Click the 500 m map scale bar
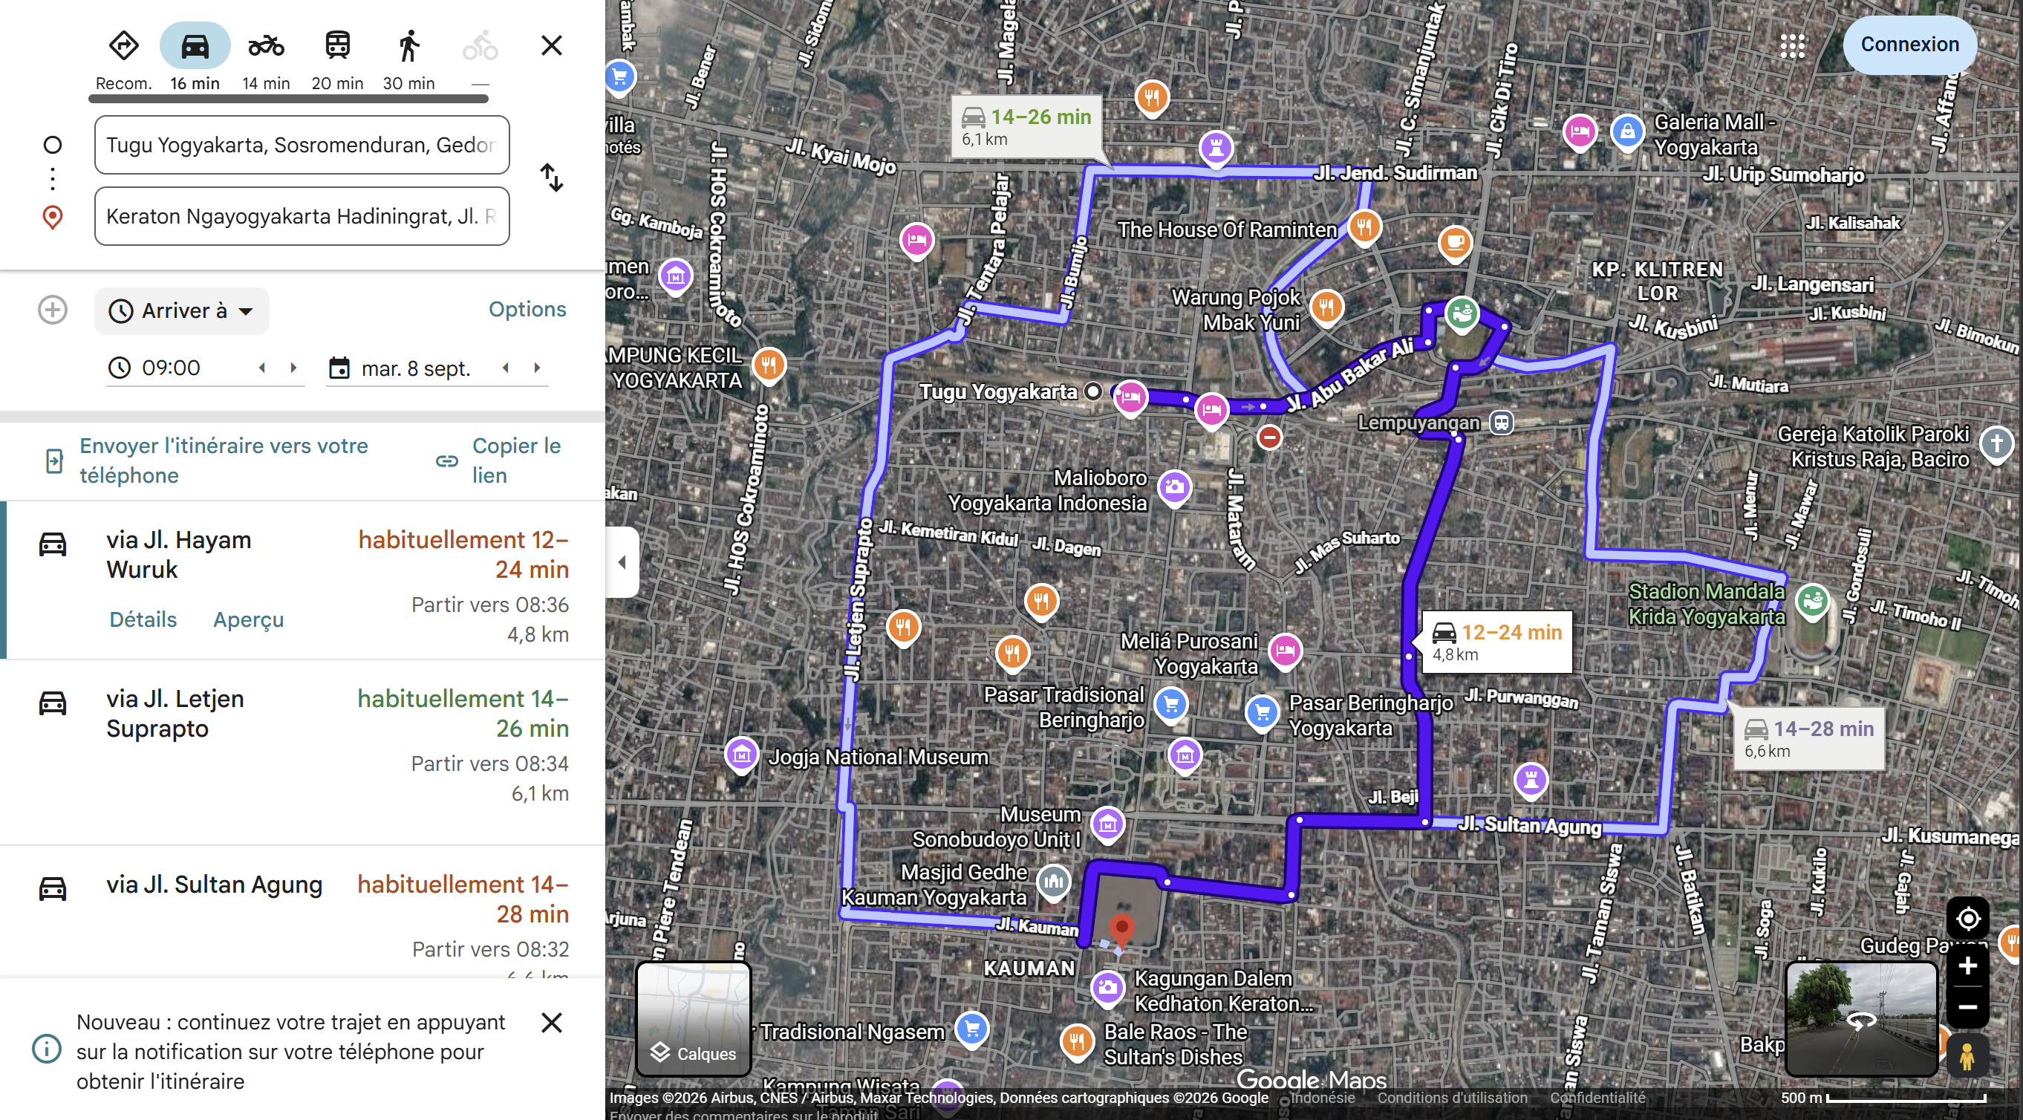This screenshot has width=2023, height=1120. 1883,1097
